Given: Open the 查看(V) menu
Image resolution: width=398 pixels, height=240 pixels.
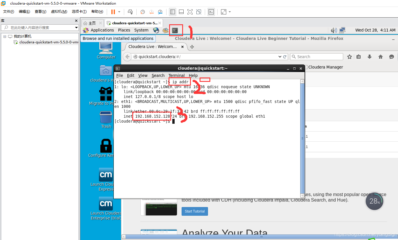Looking at the screenshot, I should coord(40,12).
